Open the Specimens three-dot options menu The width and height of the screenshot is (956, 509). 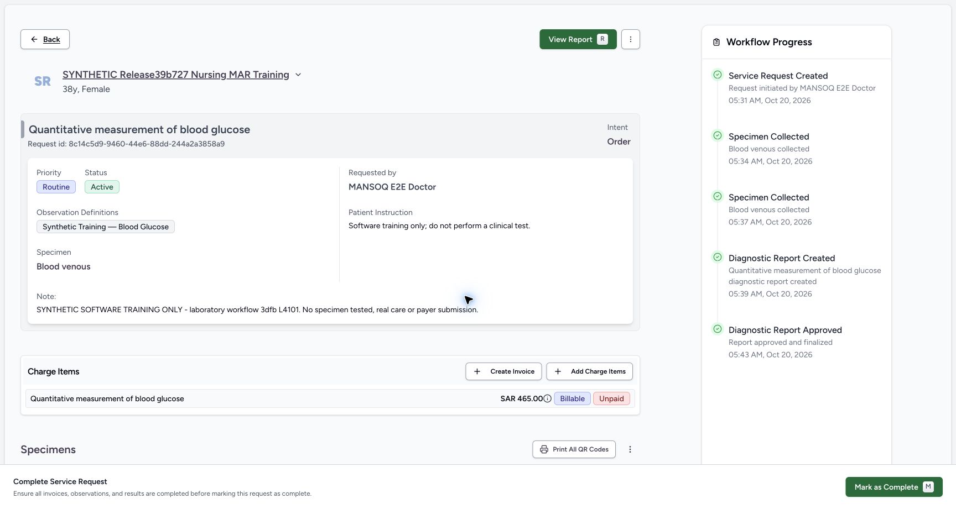pyautogui.click(x=630, y=449)
